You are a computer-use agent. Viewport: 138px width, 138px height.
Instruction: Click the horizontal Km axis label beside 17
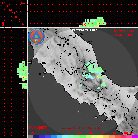click(x=23, y=3)
